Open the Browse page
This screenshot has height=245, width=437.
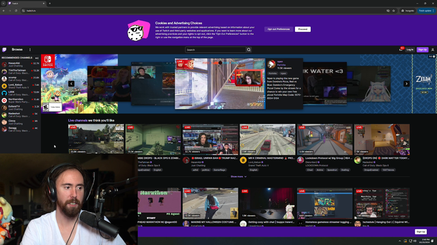point(17,50)
